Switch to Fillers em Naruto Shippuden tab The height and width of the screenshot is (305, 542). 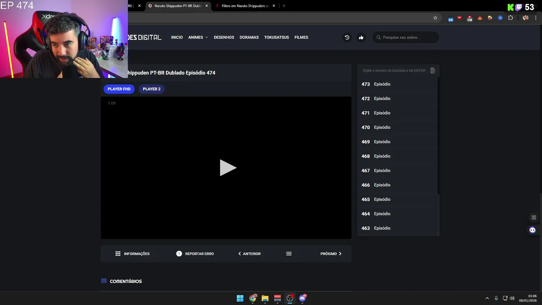245,6
